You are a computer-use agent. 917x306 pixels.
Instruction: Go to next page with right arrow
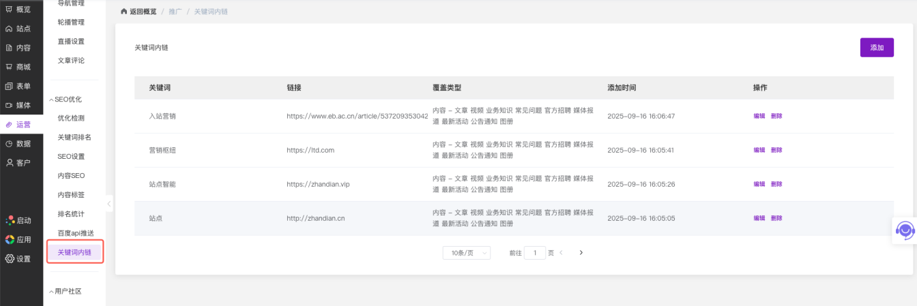coord(581,253)
